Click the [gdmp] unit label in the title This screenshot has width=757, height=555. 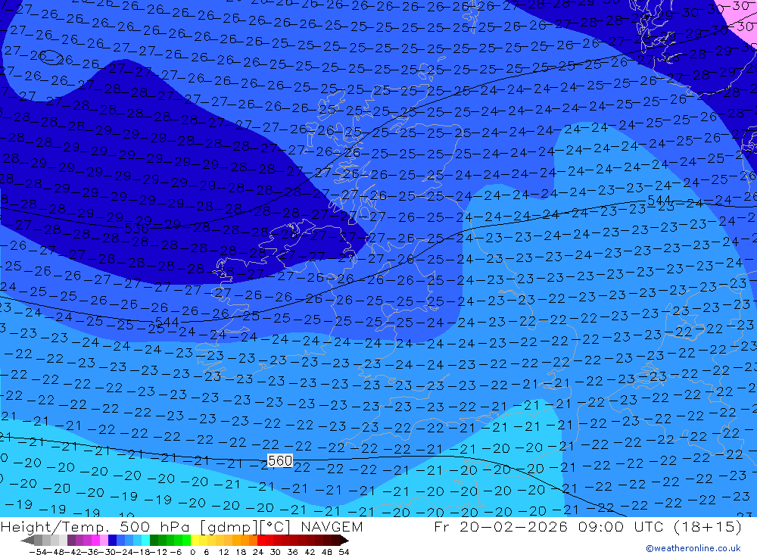click(228, 526)
